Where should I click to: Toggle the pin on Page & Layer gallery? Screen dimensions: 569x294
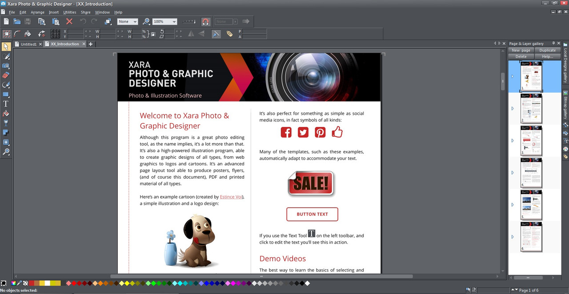pyautogui.click(x=553, y=43)
